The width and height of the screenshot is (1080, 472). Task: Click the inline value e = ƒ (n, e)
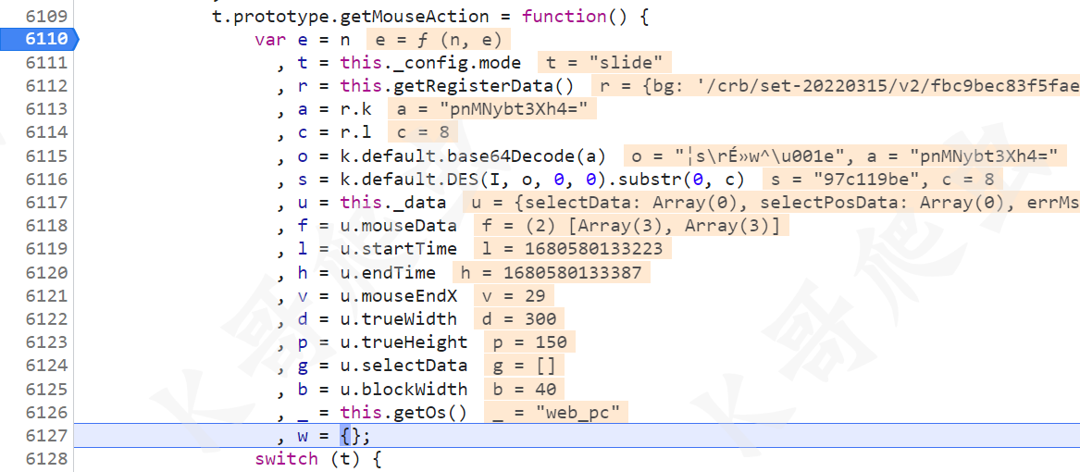(439, 39)
